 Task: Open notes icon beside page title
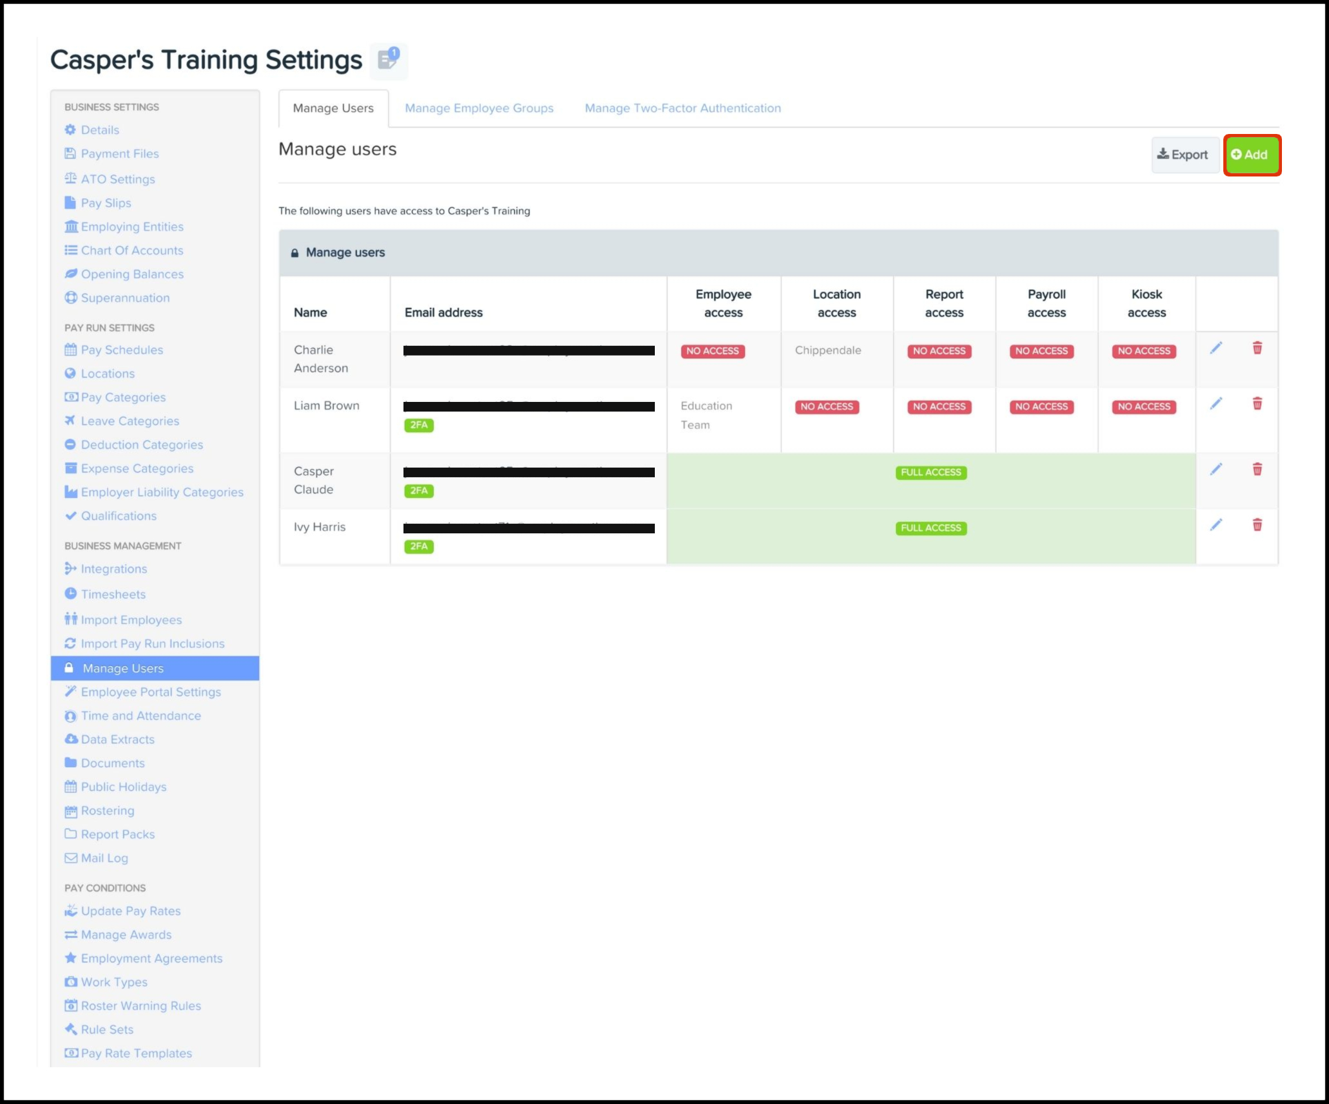389,60
